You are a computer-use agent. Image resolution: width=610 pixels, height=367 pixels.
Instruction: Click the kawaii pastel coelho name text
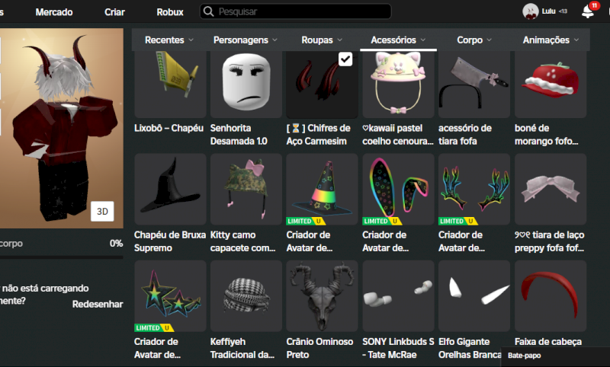[397, 134]
